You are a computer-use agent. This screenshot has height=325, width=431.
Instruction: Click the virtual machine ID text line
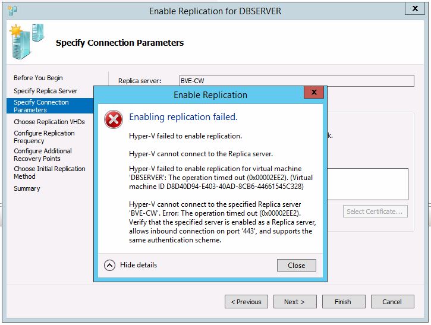pos(216,187)
